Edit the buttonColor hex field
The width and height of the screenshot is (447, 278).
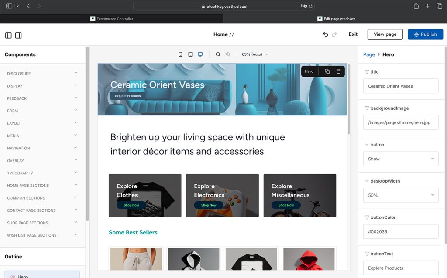401,232
